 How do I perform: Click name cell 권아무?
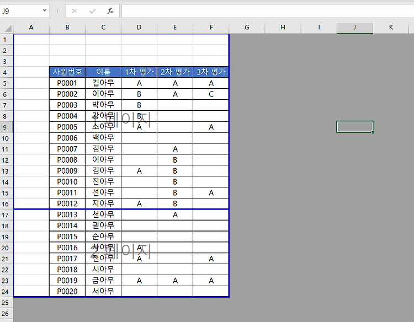coord(103,226)
